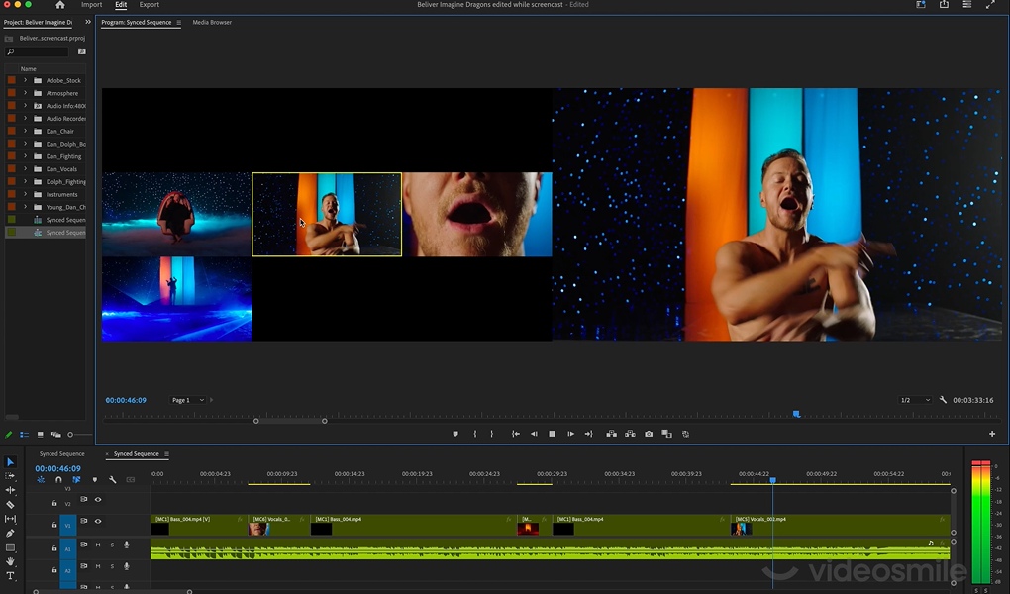Expand the Atmosphere bin
Image resolution: width=1010 pixels, height=594 pixels.
[x=25, y=93]
